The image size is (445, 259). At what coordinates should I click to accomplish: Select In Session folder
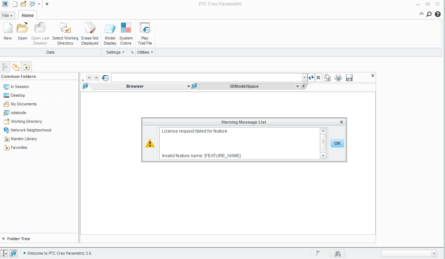coord(16,87)
